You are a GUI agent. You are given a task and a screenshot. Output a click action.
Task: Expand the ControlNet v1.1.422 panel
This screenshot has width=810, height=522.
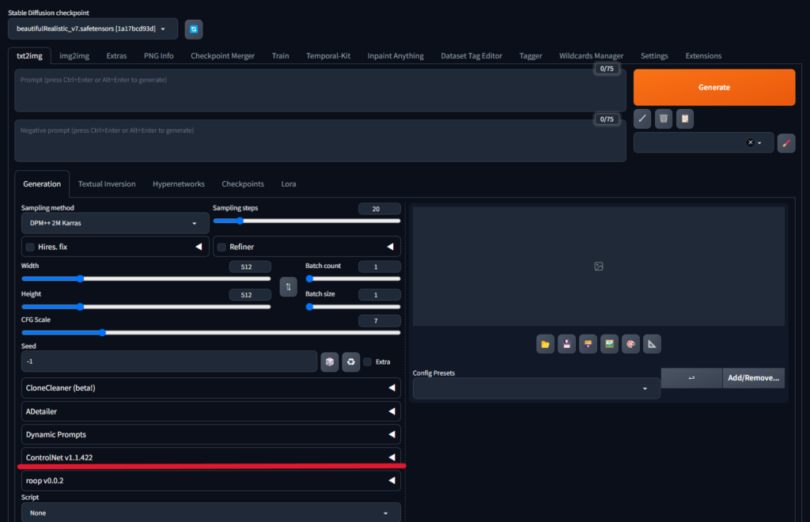point(210,457)
